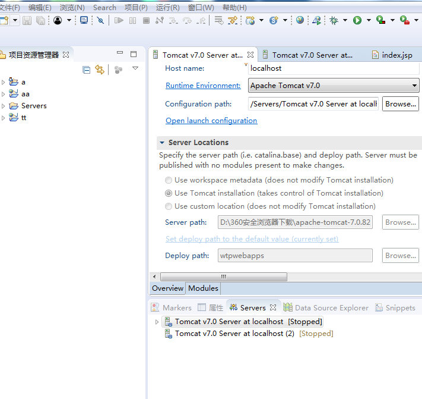Open the Runtime Environment combo box
The image size is (422, 399).
[334, 86]
